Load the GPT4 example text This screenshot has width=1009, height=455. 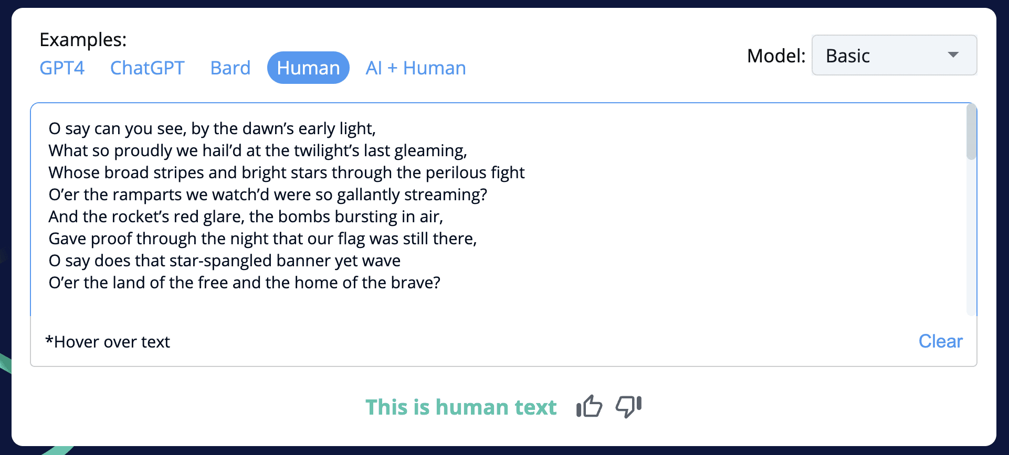(62, 68)
